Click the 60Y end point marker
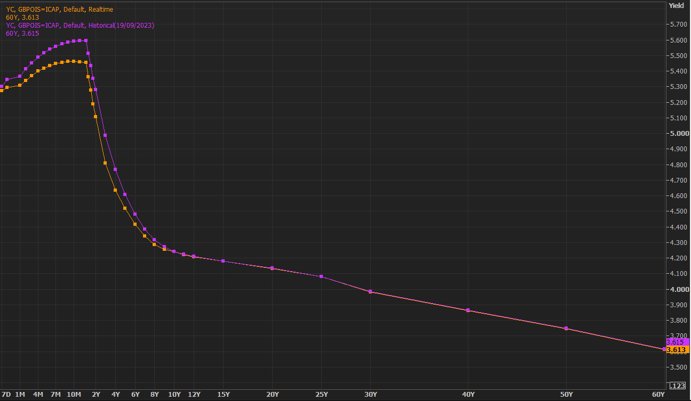 664,349
